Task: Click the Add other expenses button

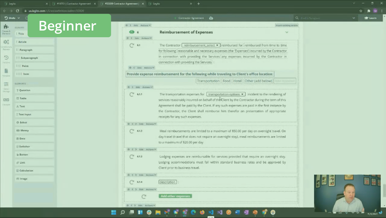Action: click(x=175, y=196)
